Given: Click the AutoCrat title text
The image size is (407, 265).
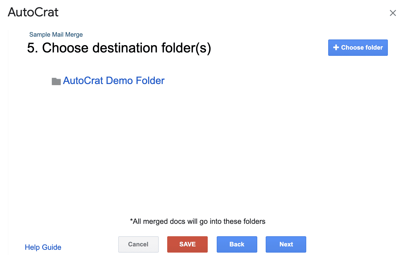Looking at the screenshot, I should 33,12.
